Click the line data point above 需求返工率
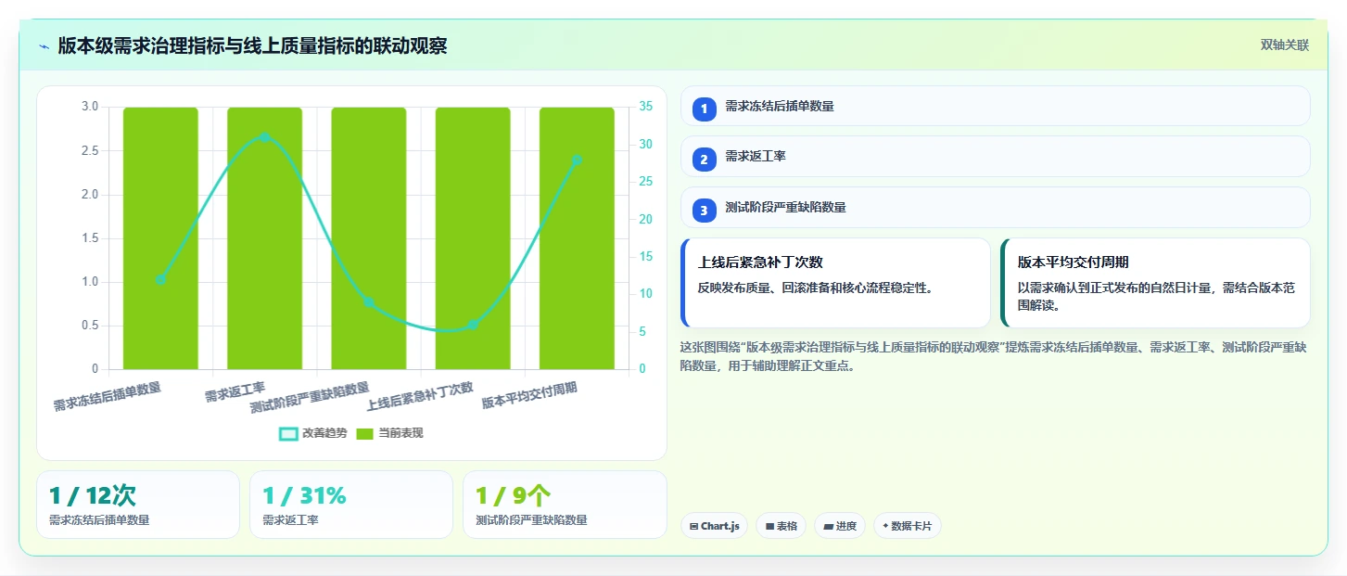The height and width of the screenshot is (576, 1347). [264, 137]
